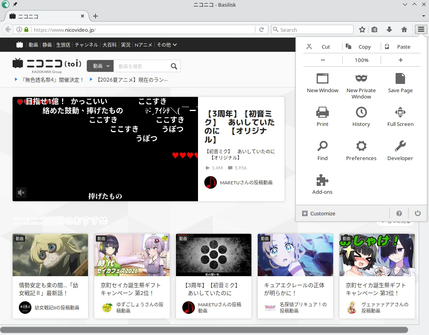Open Add-ons puzzle piece
429x335 pixels.
pyautogui.click(x=322, y=184)
